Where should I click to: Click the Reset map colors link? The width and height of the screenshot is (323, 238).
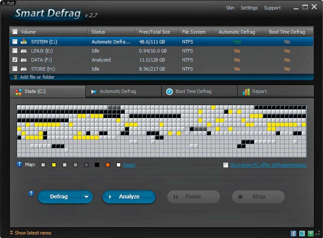129,165
